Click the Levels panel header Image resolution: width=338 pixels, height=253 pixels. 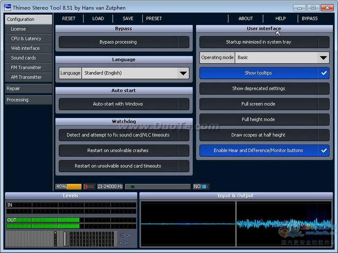[x=71, y=196]
